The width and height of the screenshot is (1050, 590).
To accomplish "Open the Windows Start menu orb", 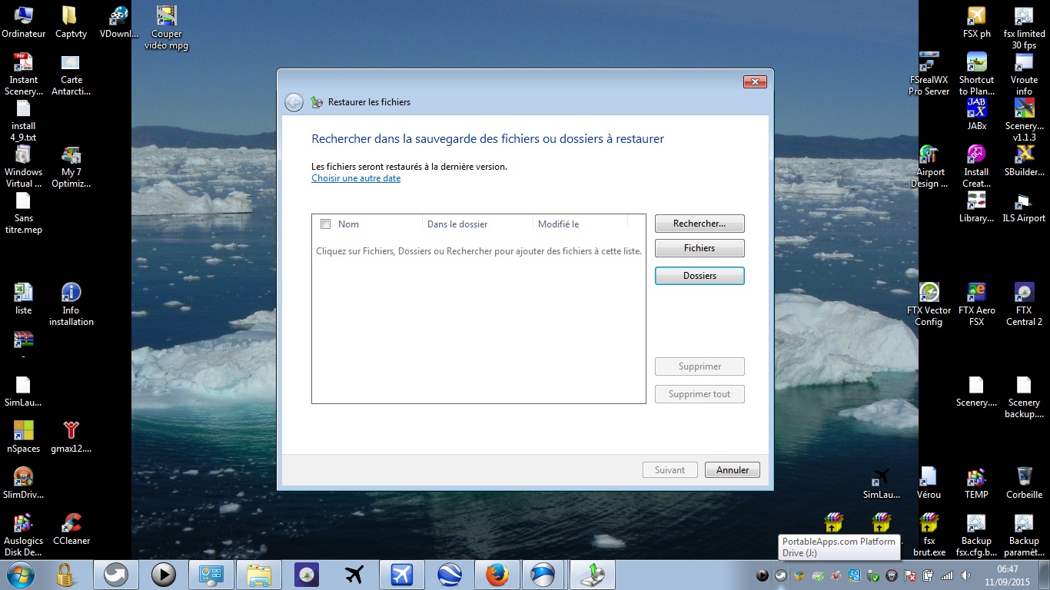I will (19, 574).
